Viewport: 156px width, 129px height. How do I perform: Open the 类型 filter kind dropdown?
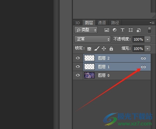click(86, 30)
